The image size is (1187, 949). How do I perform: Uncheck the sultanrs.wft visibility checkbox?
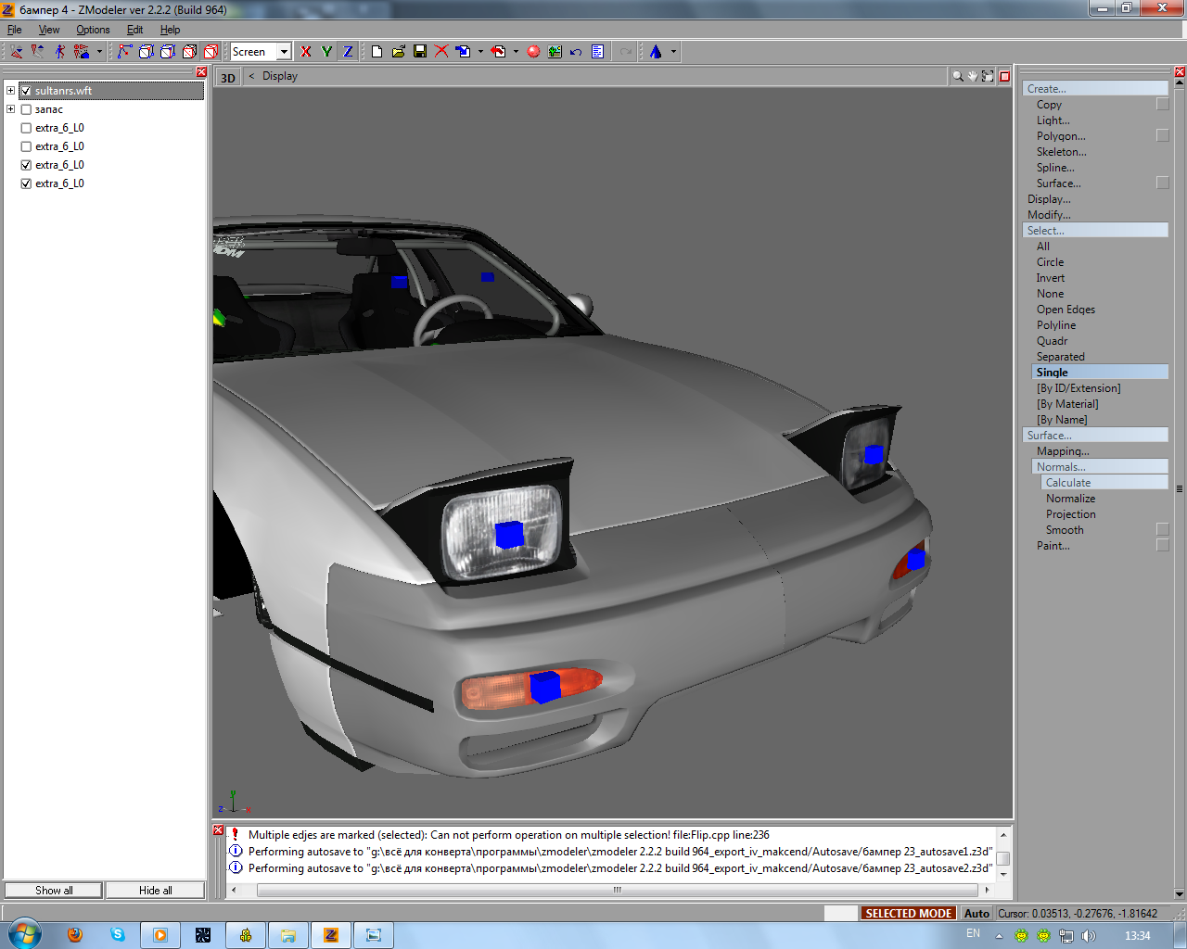pyautogui.click(x=26, y=91)
